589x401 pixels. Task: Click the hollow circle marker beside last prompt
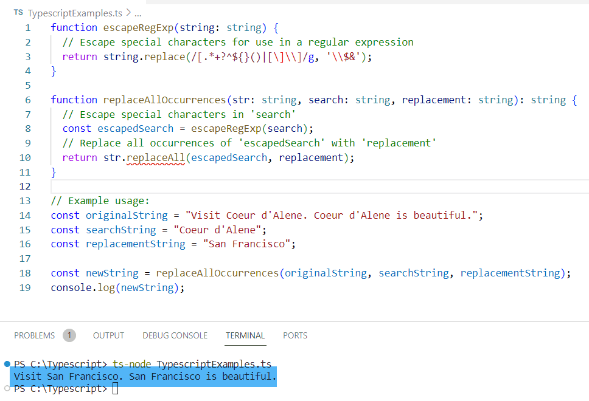tap(7, 388)
